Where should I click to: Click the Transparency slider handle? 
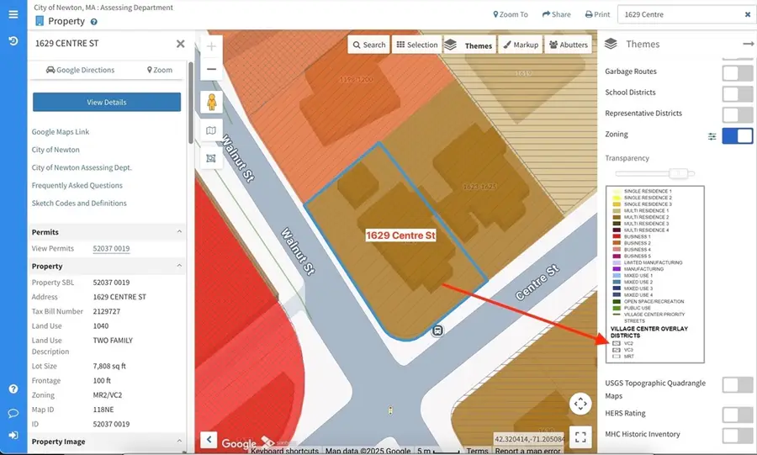tap(675, 173)
